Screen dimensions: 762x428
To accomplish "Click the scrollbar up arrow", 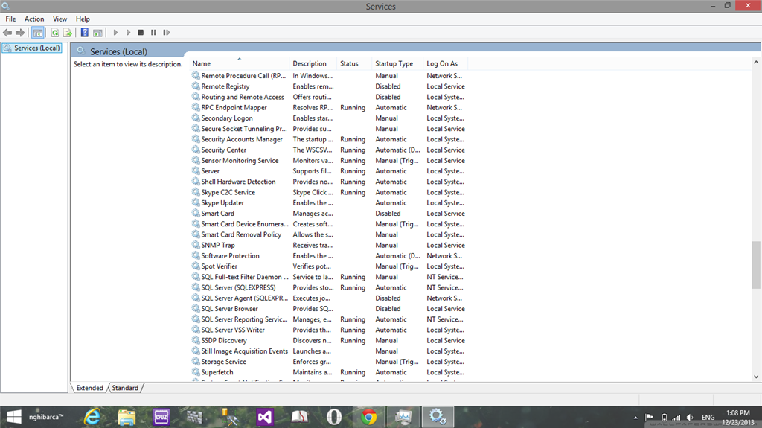I will tap(756, 63).
